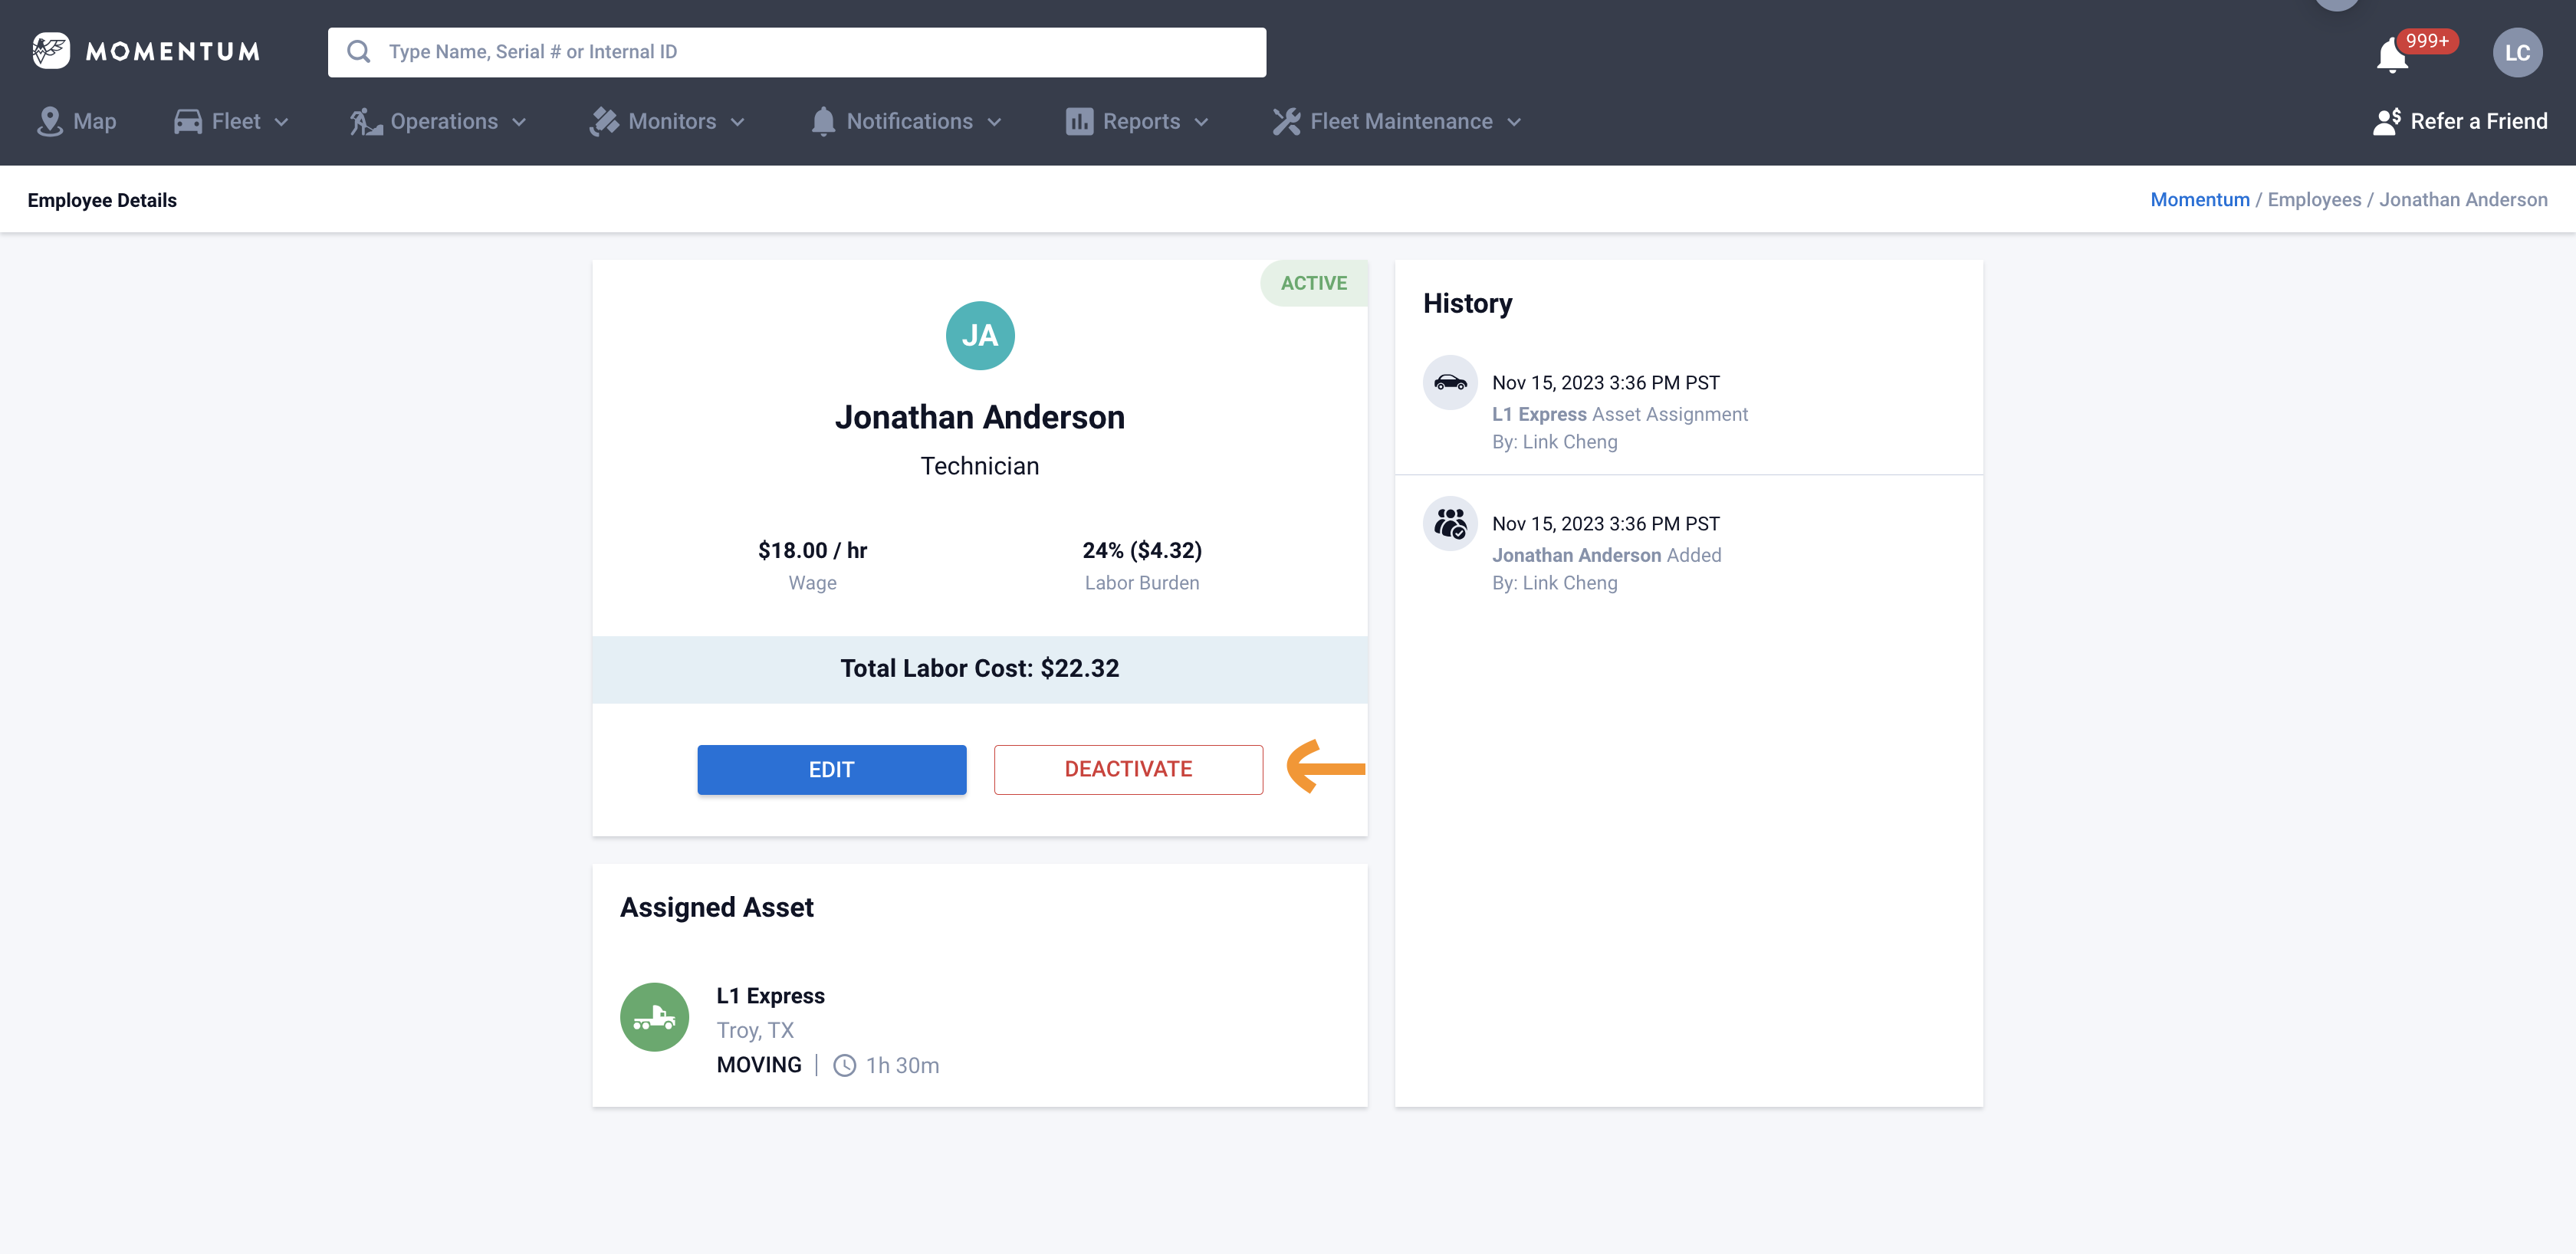2576x1254 pixels.
Task: Expand the Operations dropdown menu
Action: click(x=438, y=121)
